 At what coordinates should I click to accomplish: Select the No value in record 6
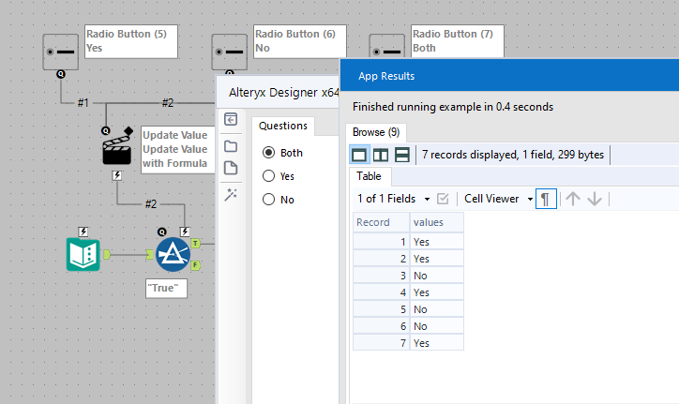pyautogui.click(x=436, y=326)
